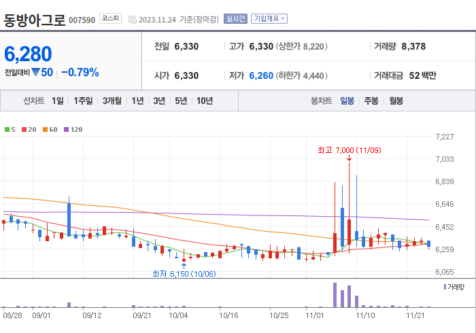
Task: Click the stock code 007590
Action: 82,20
